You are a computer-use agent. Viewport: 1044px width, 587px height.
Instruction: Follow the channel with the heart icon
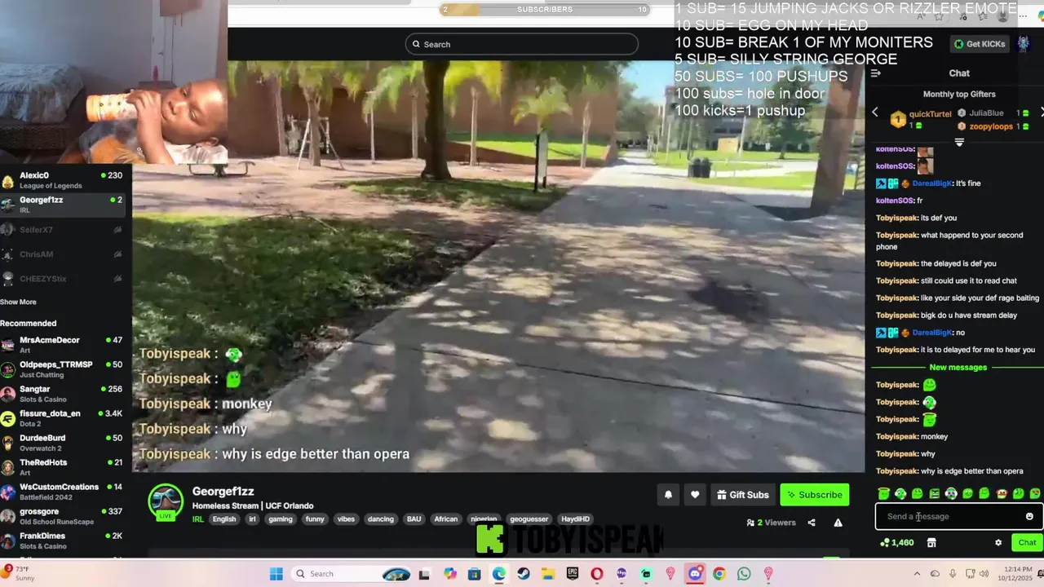click(695, 495)
